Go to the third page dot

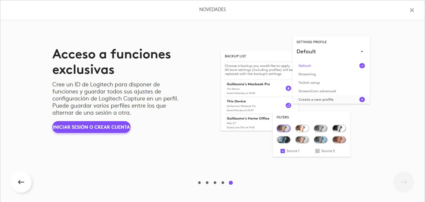click(215, 183)
